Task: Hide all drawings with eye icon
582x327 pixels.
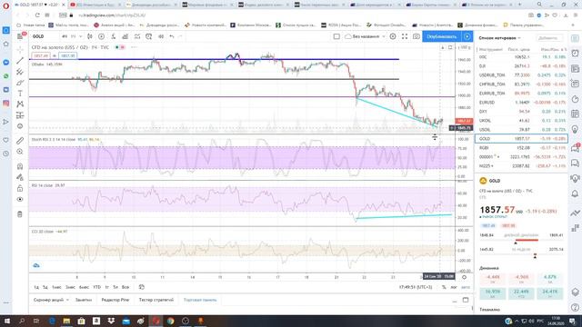Action: (20, 200)
